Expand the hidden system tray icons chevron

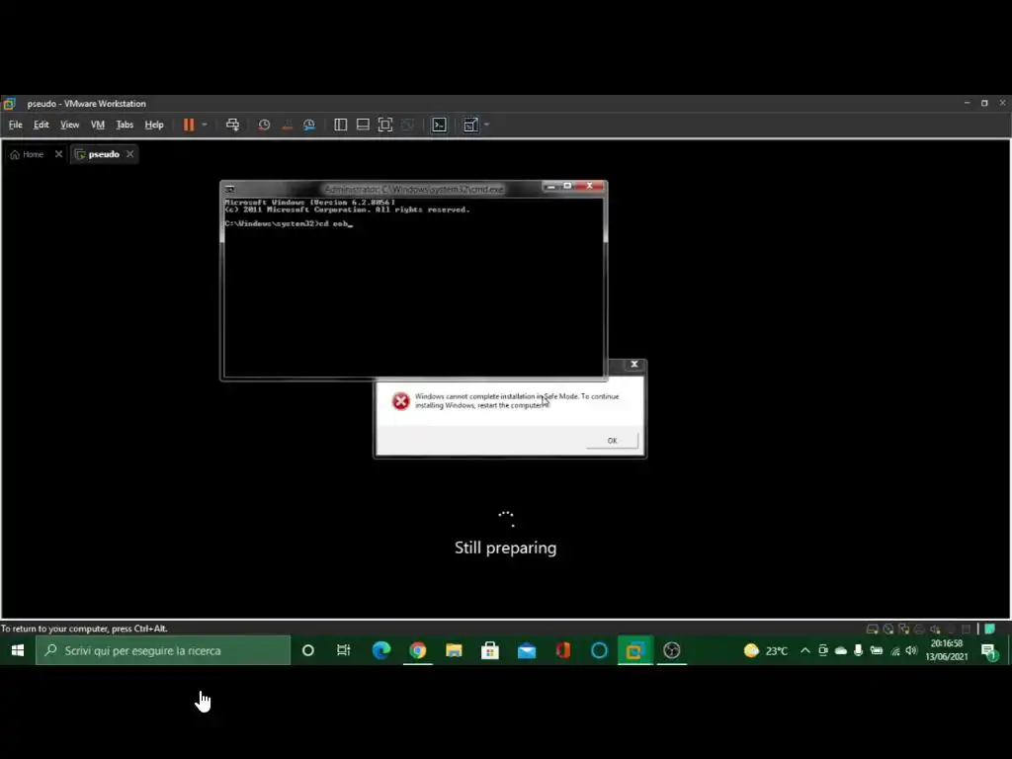pyautogui.click(x=804, y=650)
